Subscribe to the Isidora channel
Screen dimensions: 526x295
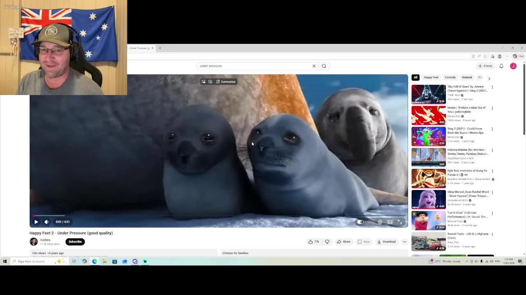click(75, 242)
